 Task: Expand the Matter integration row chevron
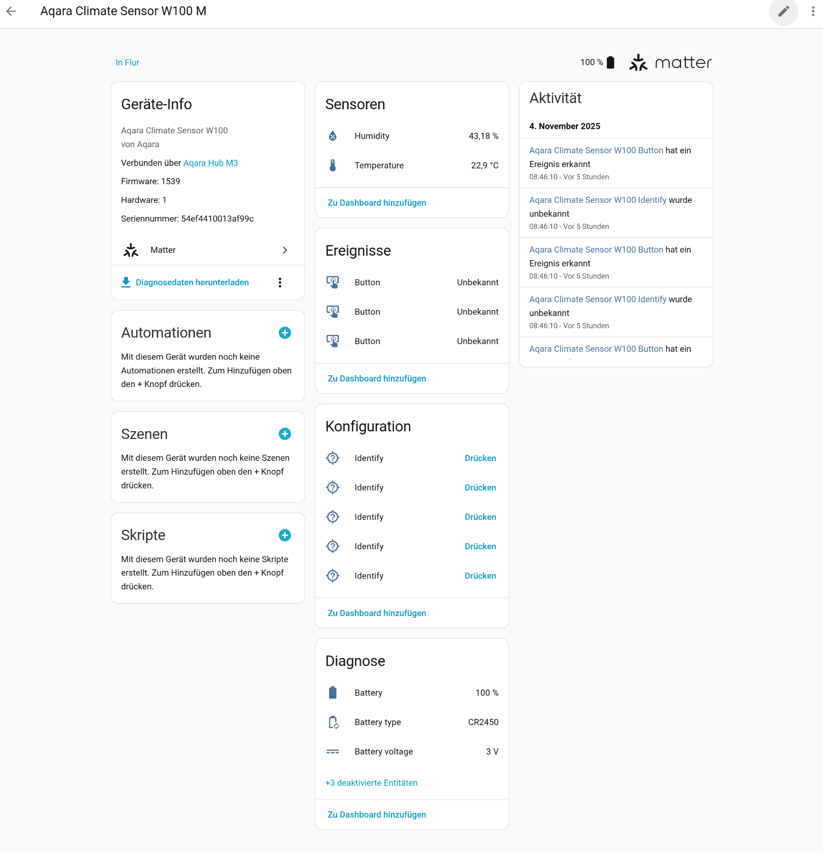coord(285,250)
